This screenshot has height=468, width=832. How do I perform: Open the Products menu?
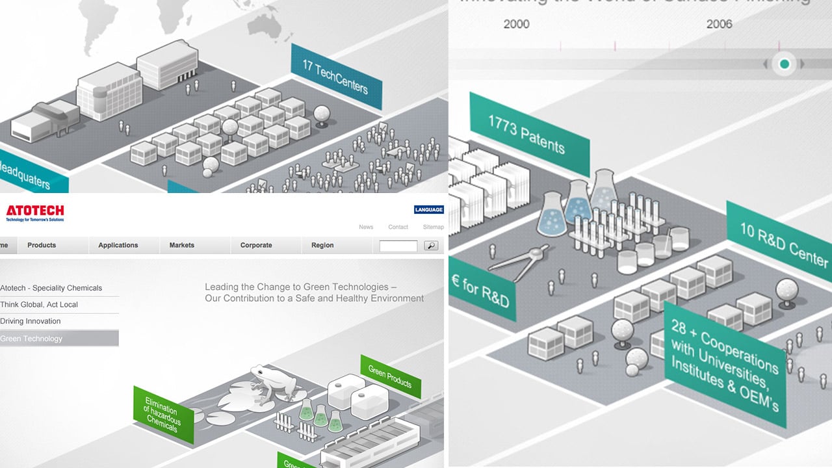(x=42, y=245)
